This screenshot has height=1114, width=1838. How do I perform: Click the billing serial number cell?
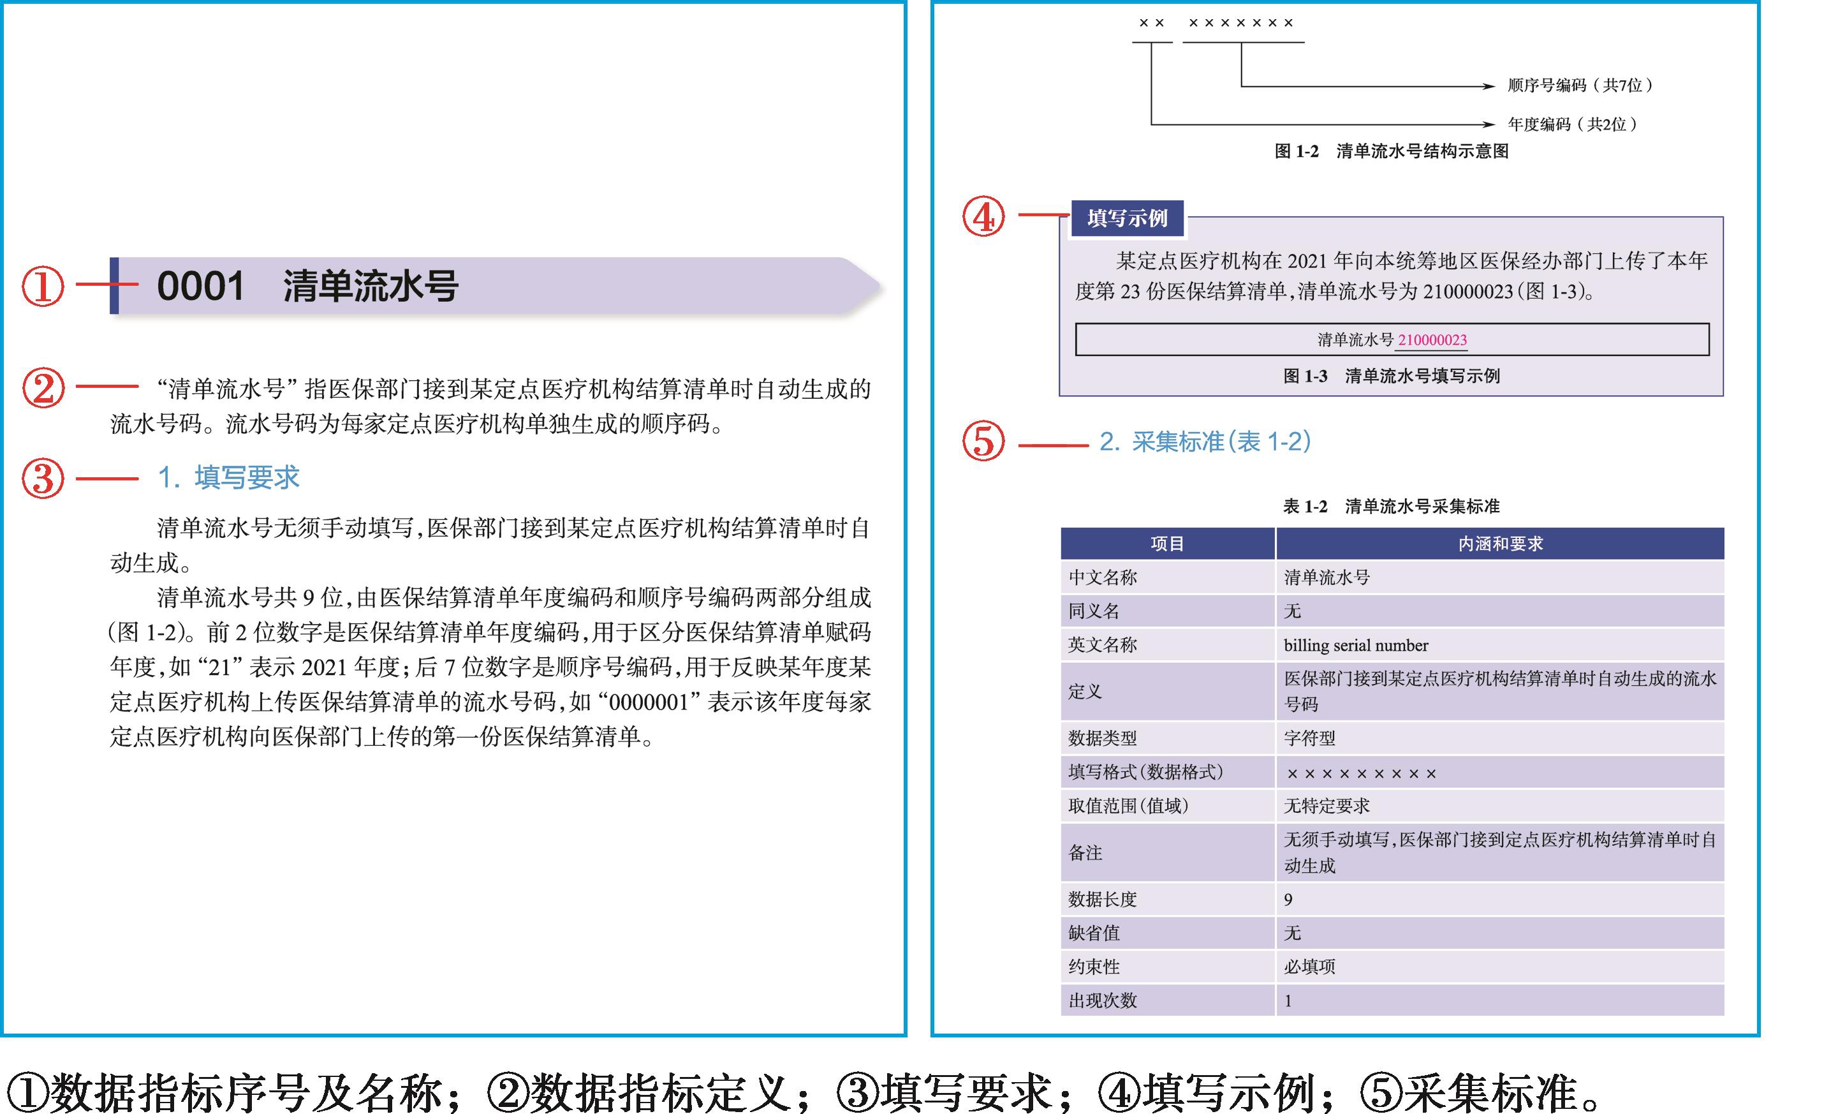[1355, 646]
